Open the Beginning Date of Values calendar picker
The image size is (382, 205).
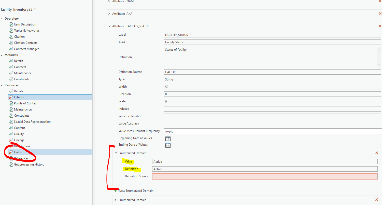click(168, 139)
